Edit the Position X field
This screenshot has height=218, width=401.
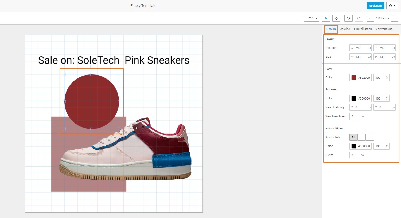360,48
